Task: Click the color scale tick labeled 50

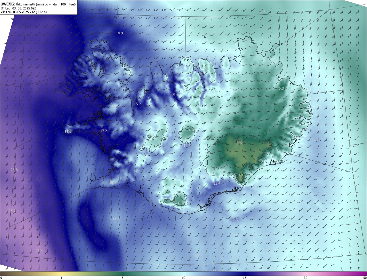Action: pyautogui.click(x=365, y=278)
